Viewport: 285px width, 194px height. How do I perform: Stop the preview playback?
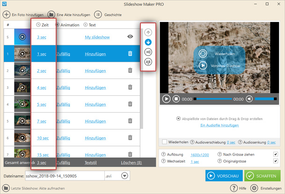(176, 99)
